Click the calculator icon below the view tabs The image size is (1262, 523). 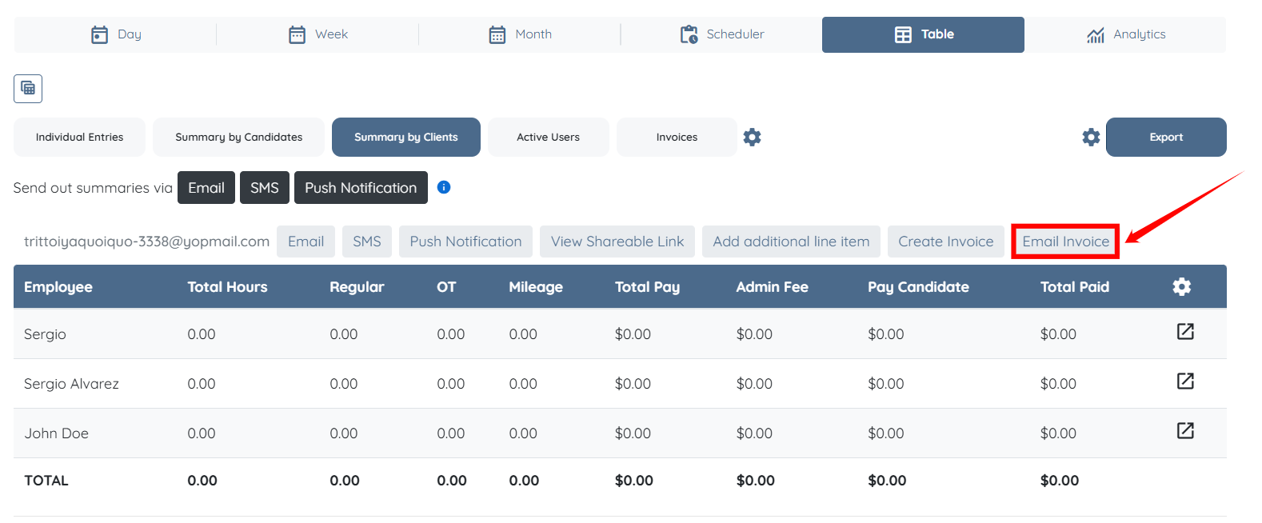(x=28, y=88)
